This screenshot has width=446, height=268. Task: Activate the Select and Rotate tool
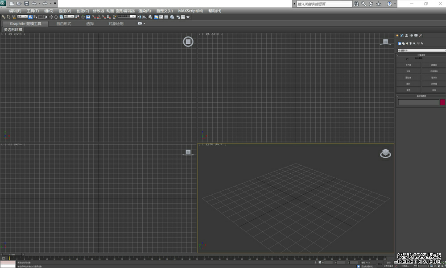coord(56,17)
